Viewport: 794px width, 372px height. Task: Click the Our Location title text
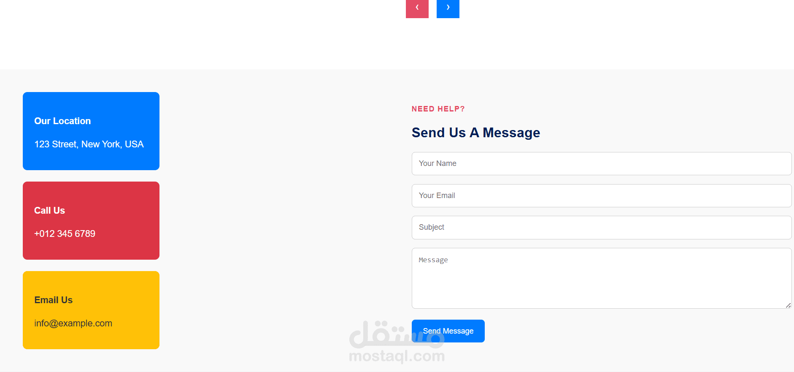[x=62, y=121]
